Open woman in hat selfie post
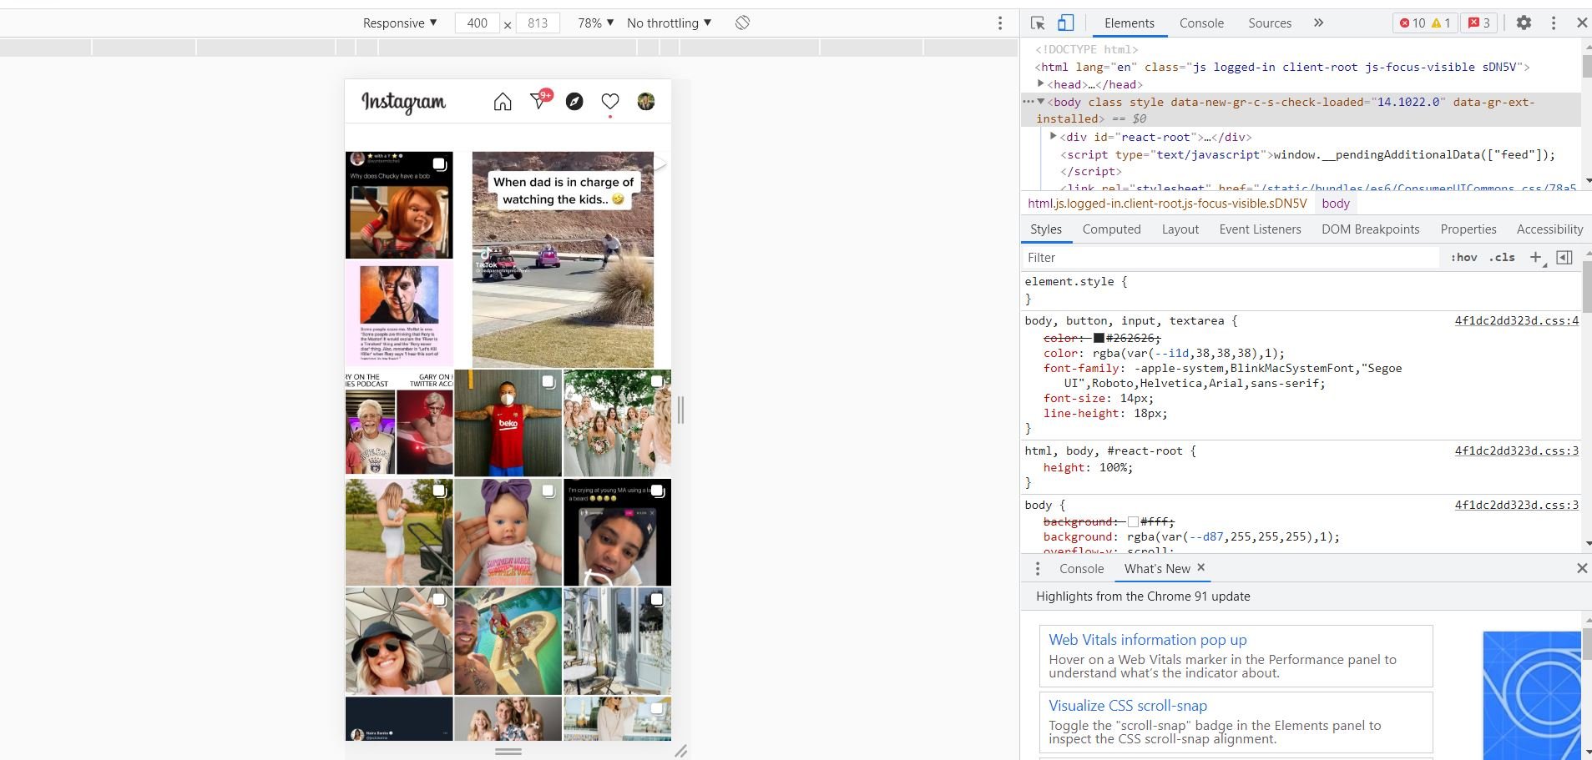1592x760 pixels. (x=399, y=641)
